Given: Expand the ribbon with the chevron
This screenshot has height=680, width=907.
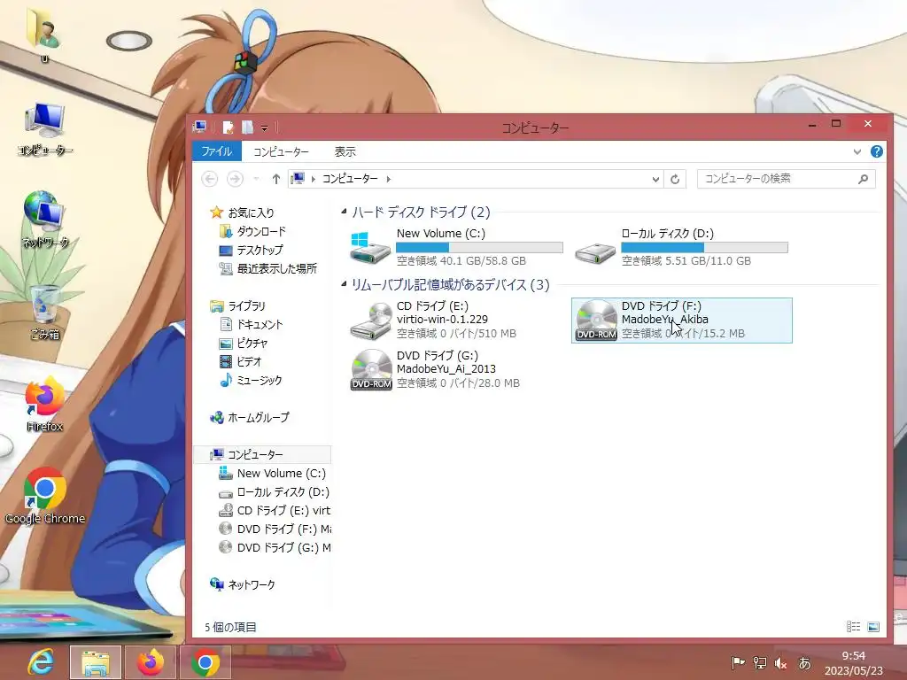Looking at the screenshot, I should pyautogui.click(x=857, y=152).
